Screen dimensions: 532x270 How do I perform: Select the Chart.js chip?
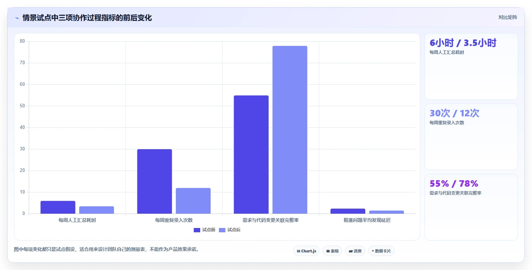click(x=306, y=251)
